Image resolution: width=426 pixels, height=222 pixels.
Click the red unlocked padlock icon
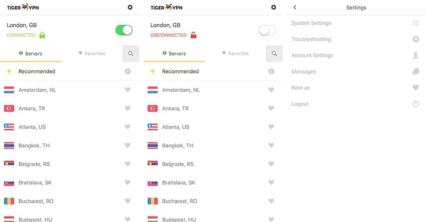(x=193, y=35)
